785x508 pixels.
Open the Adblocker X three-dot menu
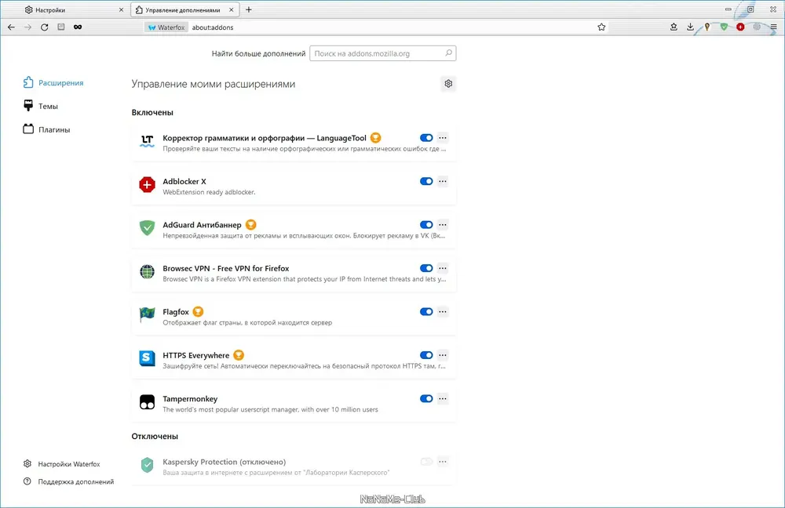coord(443,182)
